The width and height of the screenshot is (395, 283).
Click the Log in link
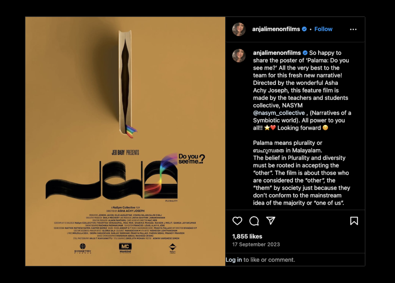[x=233, y=259]
